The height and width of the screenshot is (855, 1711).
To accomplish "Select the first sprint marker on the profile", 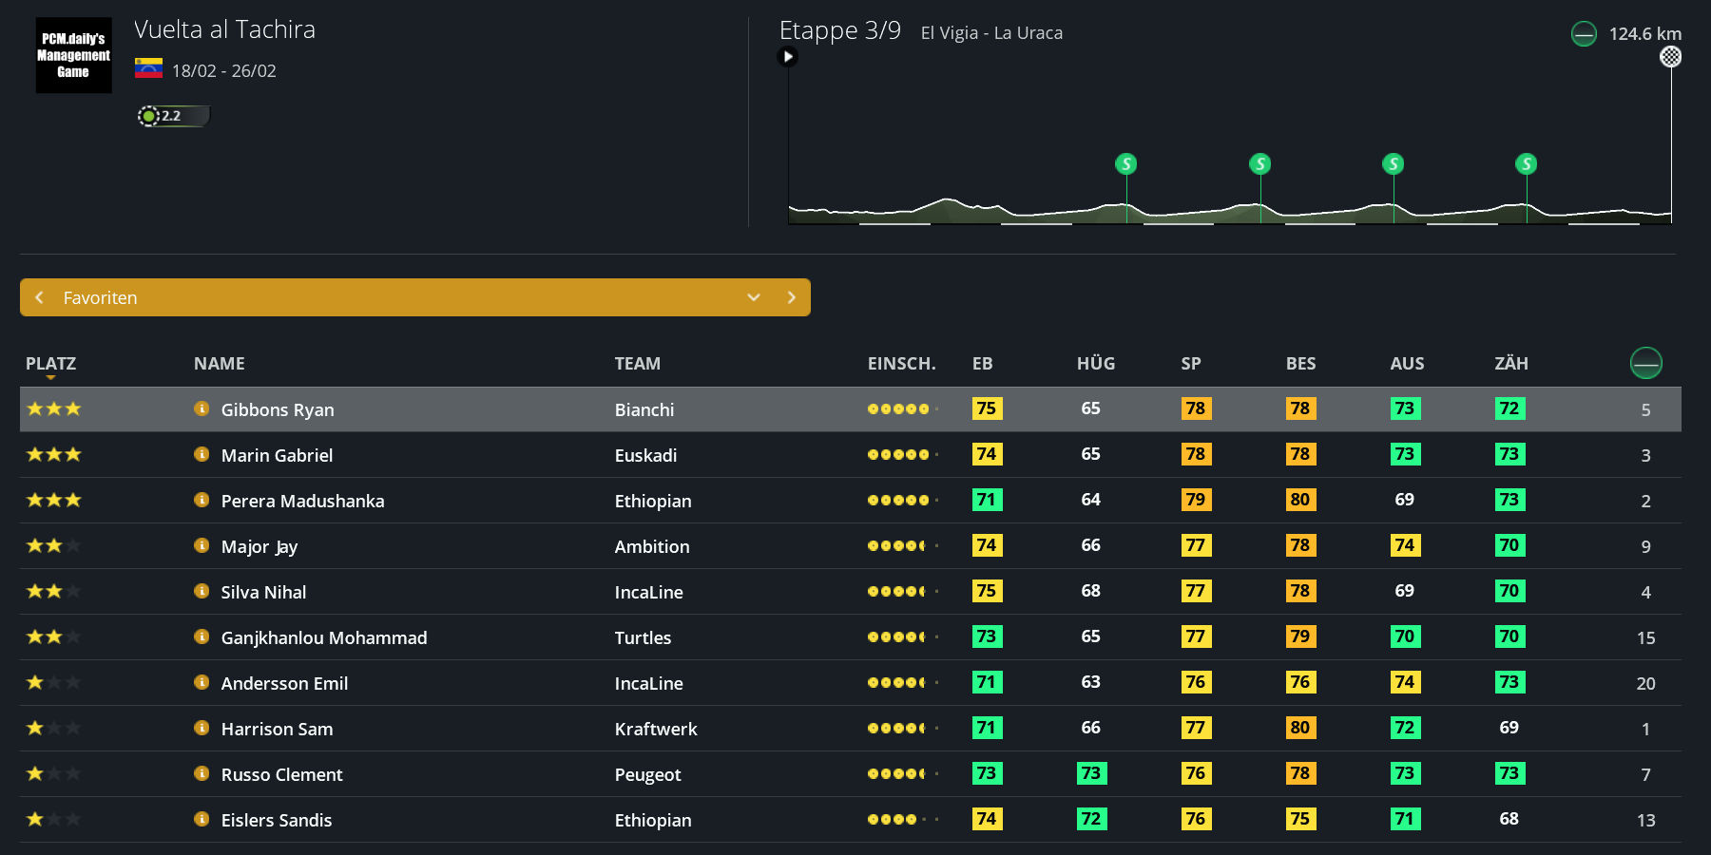I will [x=1126, y=163].
